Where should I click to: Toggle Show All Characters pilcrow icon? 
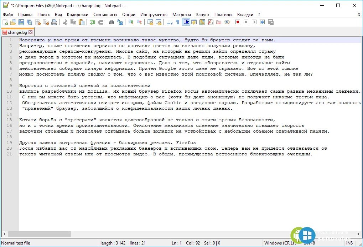tap(177, 22)
